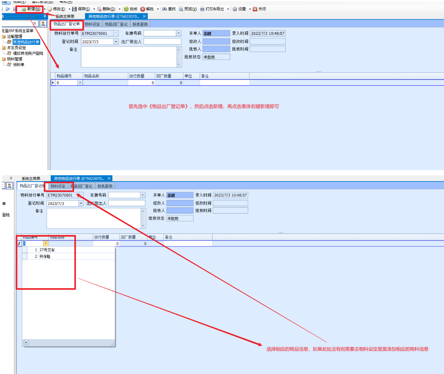Open 登记时间 date dropdown in lower screenshot
This screenshot has height=374, width=444.
tap(81, 203)
